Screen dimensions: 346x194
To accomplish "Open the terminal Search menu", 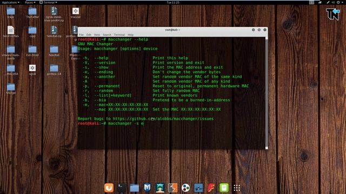I will tap(107, 34).
